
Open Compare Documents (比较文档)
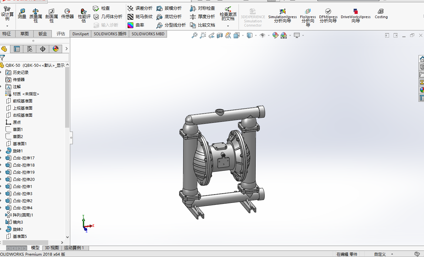click(x=202, y=25)
